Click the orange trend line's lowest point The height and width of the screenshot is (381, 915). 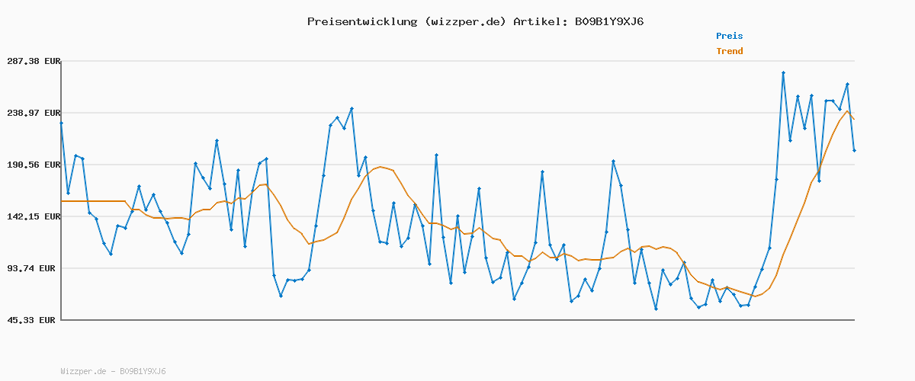(755, 296)
